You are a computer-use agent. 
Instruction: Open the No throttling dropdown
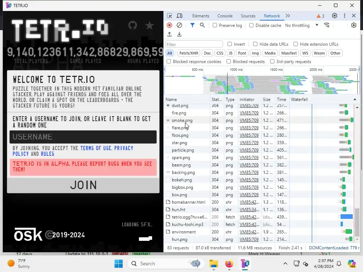coord(302,25)
